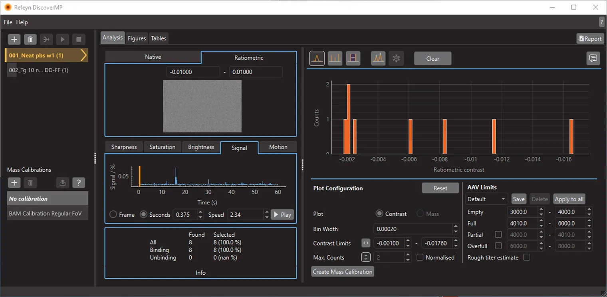Open the Sharpness plot tab
Image resolution: width=607 pixels, height=297 pixels.
(x=124, y=147)
